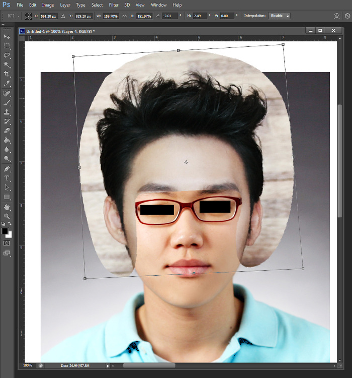This screenshot has height=378, width=352.
Task: Pick the Magic Wand tool
Action: [7, 65]
